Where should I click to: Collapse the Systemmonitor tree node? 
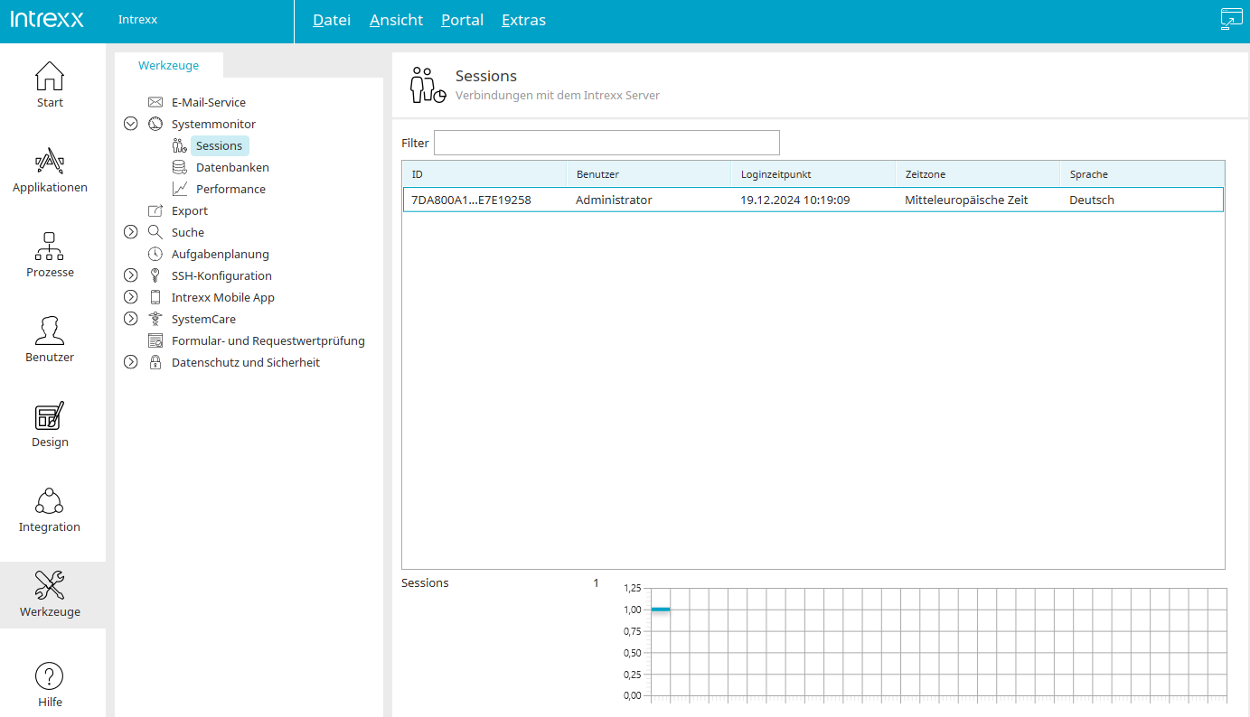coord(130,124)
